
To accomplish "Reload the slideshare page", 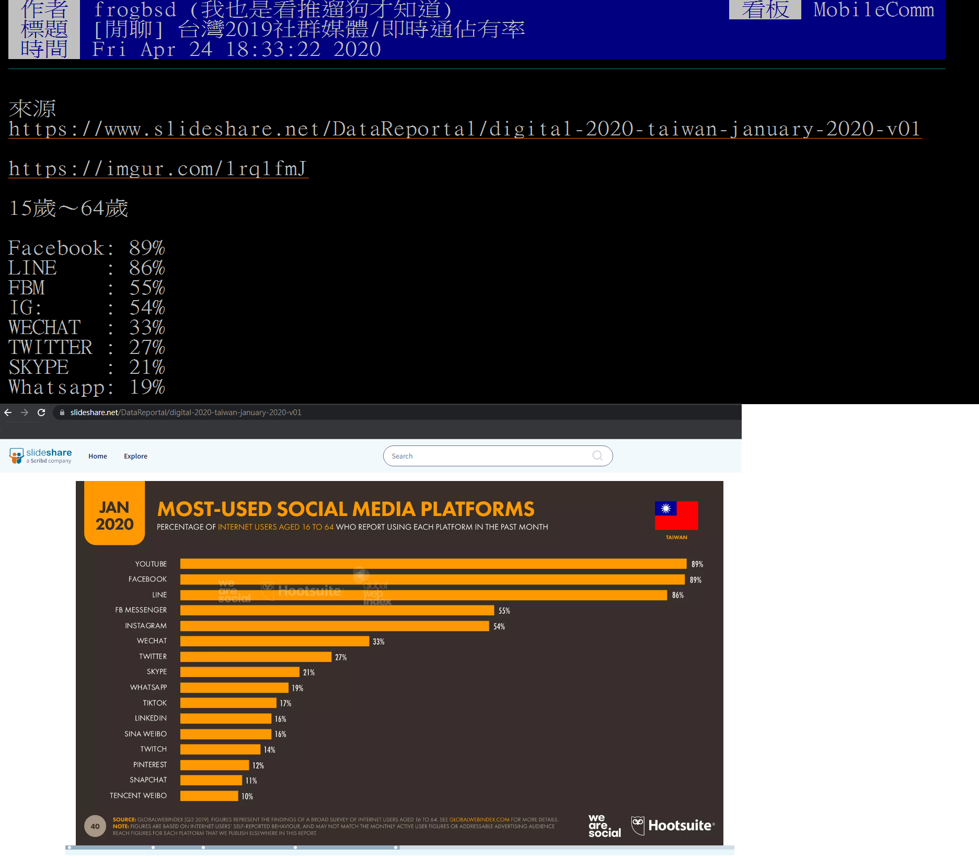I will [x=41, y=413].
